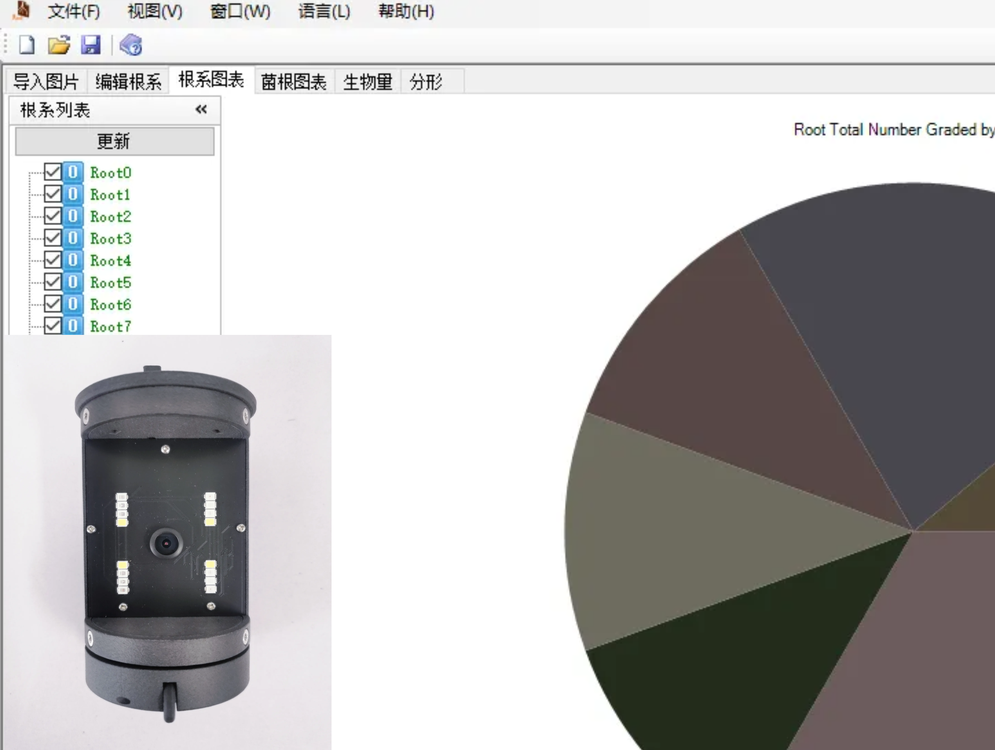Select the Root5 tree item label
Viewport: 995px width, 750px height.
coord(111,283)
